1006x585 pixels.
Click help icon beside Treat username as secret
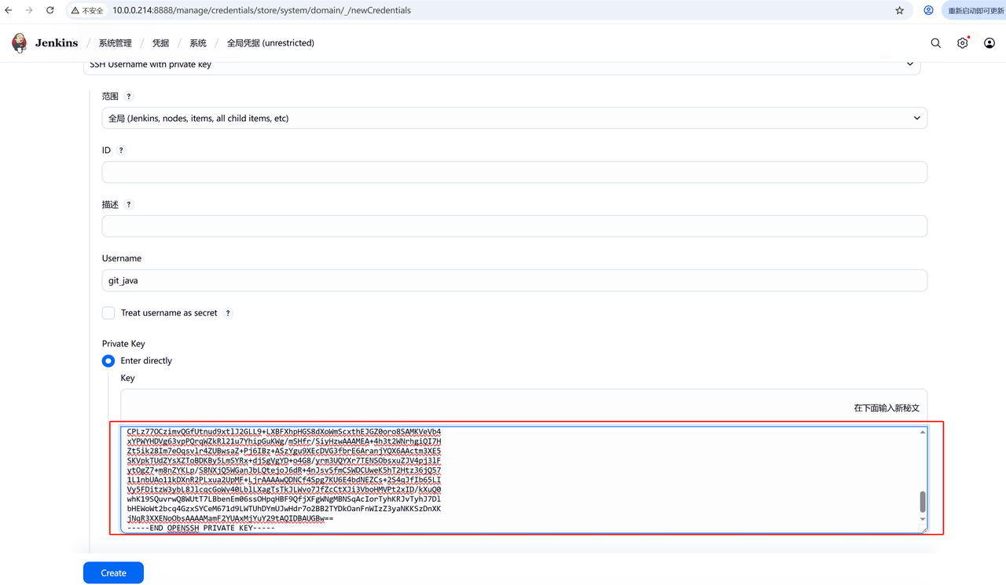(228, 313)
